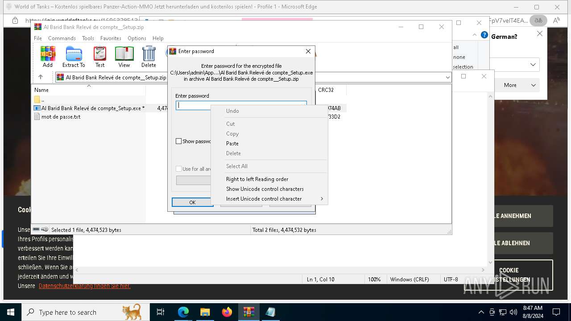This screenshot has height=321, width=571.
Task: Open WinRAR Help menu
Action: [158, 38]
